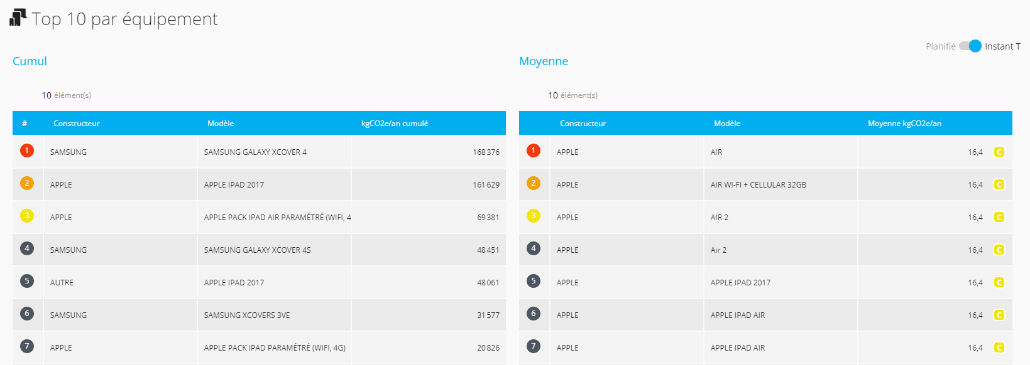Click rank 2 orange badge in Moyenne table
Viewport: 1030px width, 365px height.
(x=534, y=183)
